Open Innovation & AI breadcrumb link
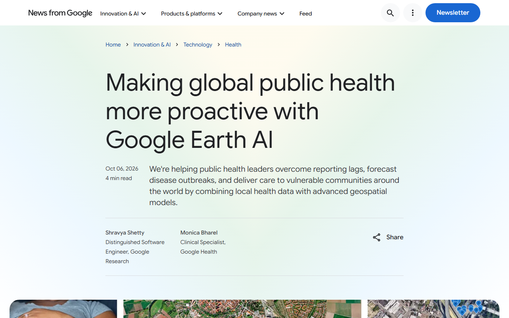The height and width of the screenshot is (318, 509). (x=152, y=45)
